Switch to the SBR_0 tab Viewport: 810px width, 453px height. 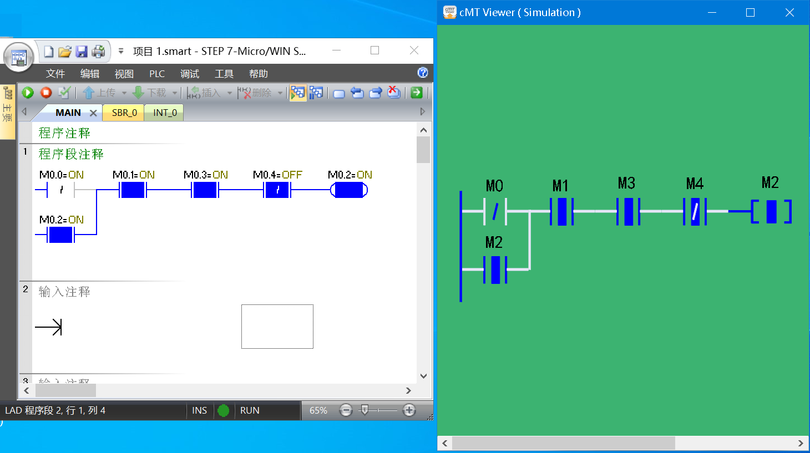click(x=124, y=113)
